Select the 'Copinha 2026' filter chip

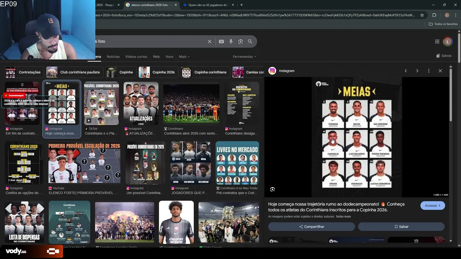158,72
